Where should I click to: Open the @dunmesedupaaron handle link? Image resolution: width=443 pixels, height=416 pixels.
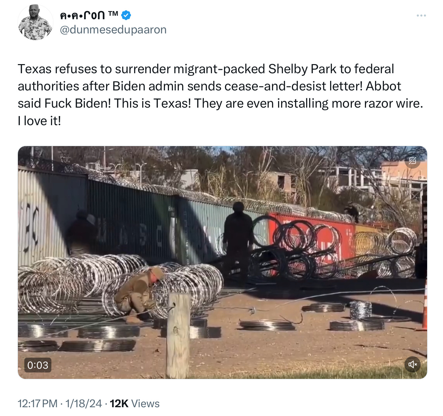(x=113, y=30)
